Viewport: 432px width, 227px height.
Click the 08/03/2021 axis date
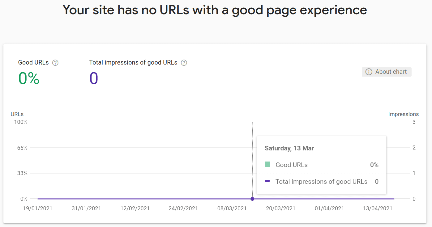pyautogui.click(x=232, y=208)
